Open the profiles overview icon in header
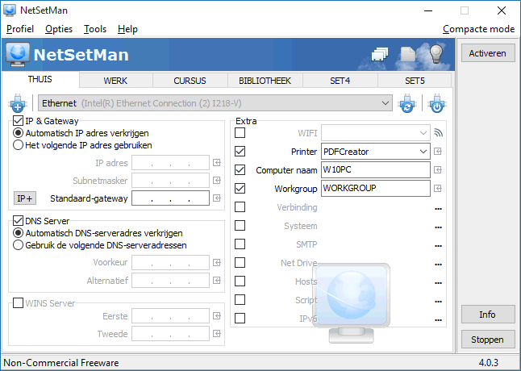The height and width of the screenshot is (371, 521). [379, 54]
